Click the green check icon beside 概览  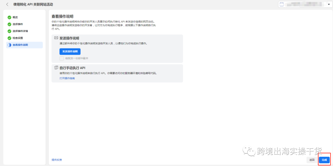click(x=9, y=17)
